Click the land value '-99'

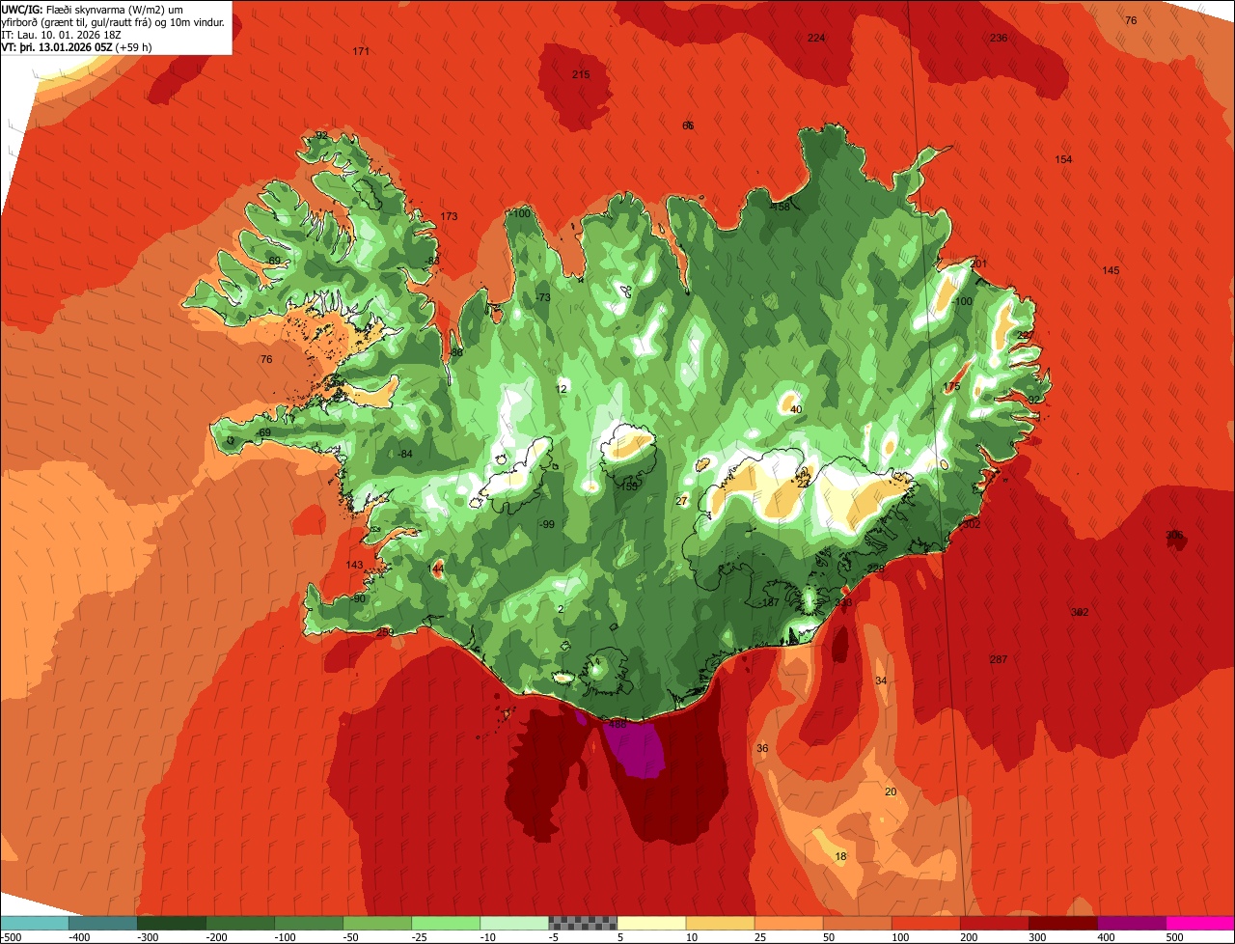pyautogui.click(x=547, y=524)
